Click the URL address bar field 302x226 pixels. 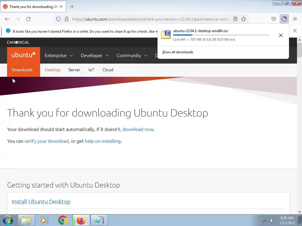150,19
